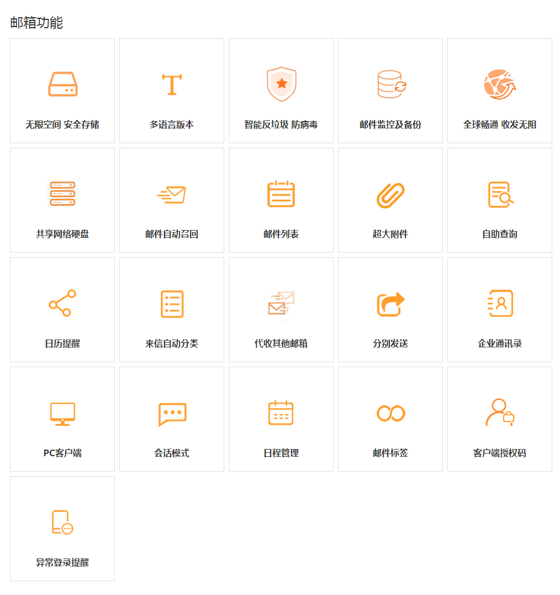Viewport: 560px width, 595px height.
Task: Select the T icon for 多语言版本
Action: 172,84
